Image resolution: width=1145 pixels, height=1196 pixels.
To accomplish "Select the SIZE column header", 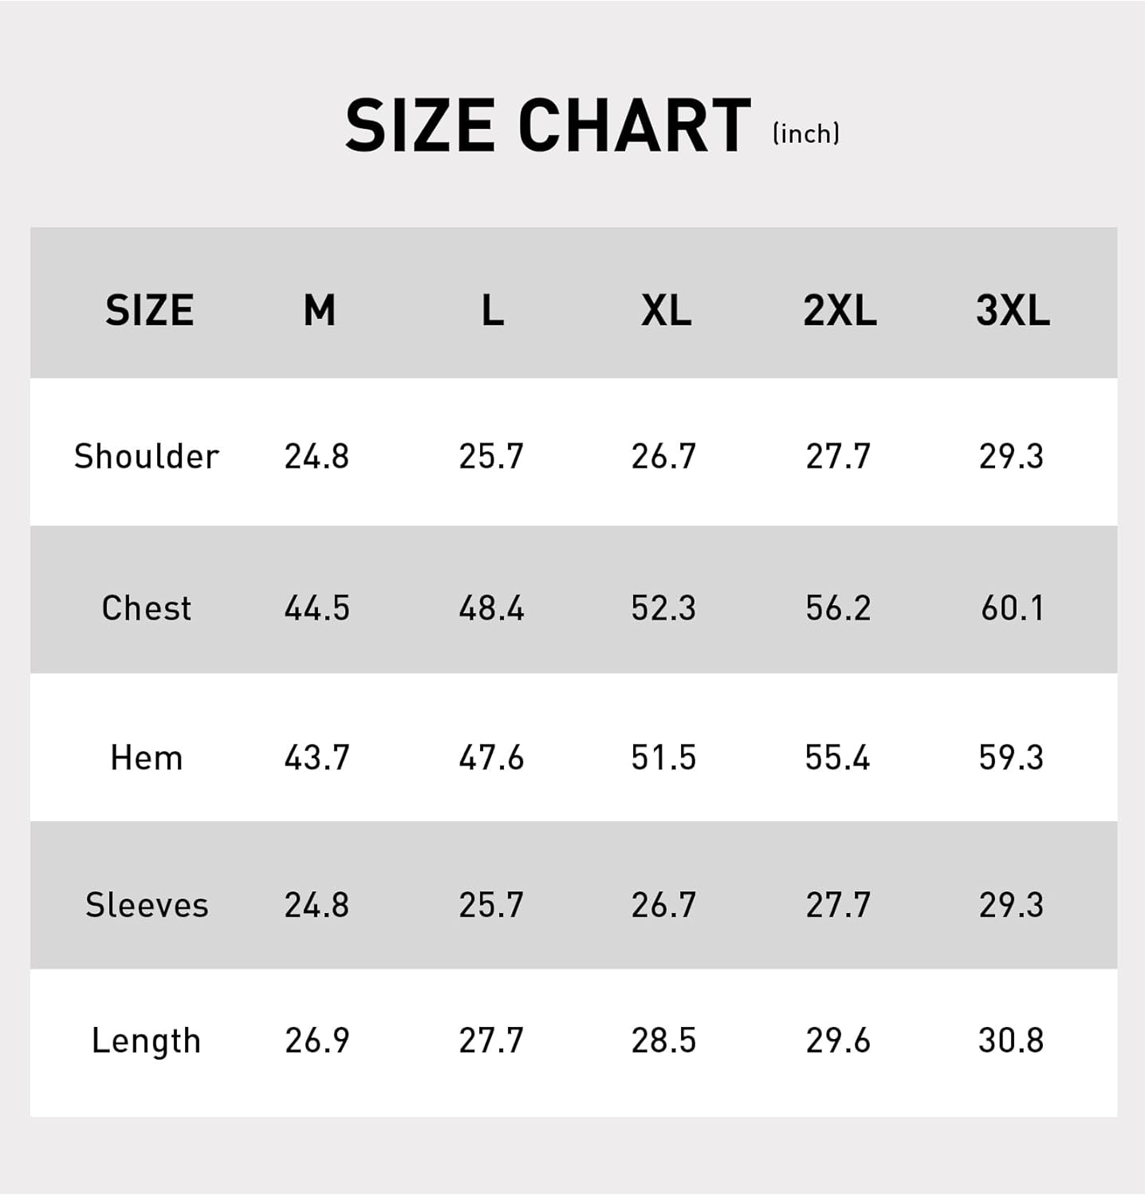I will click(x=149, y=310).
